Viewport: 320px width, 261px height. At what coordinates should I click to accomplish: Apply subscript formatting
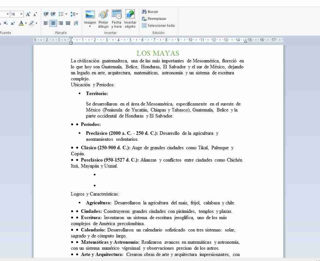pyautogui.click(x=6, y=23)
